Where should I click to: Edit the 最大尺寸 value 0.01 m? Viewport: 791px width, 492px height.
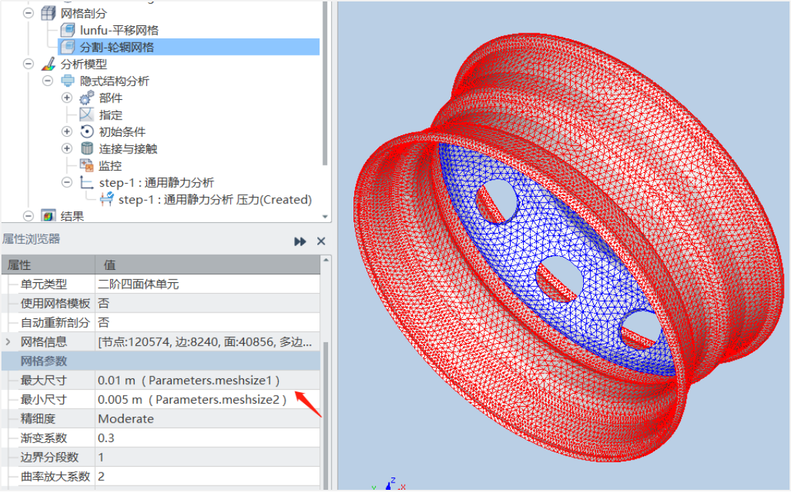click(x=207, y=380)
